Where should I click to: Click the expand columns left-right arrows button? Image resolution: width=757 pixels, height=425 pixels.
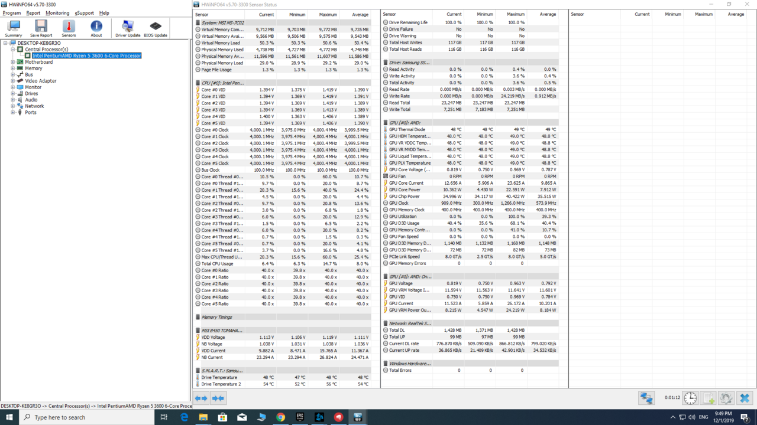[x=202, y=398]
